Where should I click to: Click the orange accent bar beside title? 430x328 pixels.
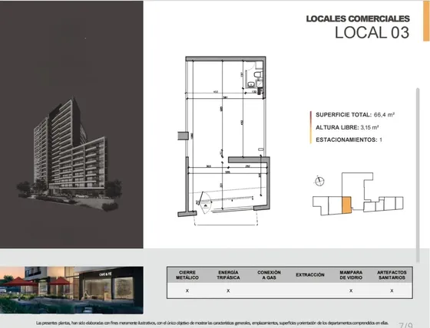click(426, 21)
